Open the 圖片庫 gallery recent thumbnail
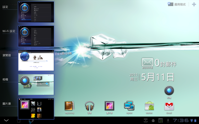 tap(36, 109)
